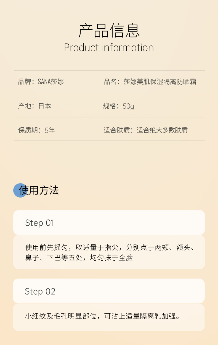Viewport: 218px width, 345px height.
Task: Click the 产地 field label
Action: coord(25,106)
